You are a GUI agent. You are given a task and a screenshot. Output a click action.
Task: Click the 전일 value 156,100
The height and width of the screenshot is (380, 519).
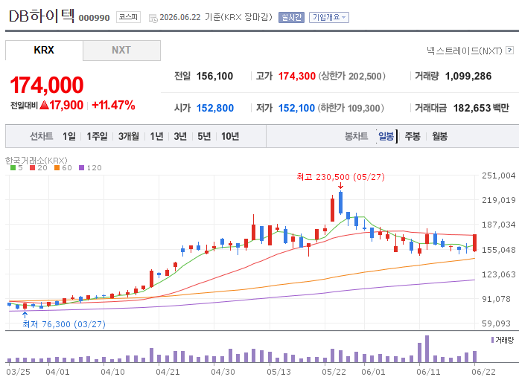click(214, 77)
